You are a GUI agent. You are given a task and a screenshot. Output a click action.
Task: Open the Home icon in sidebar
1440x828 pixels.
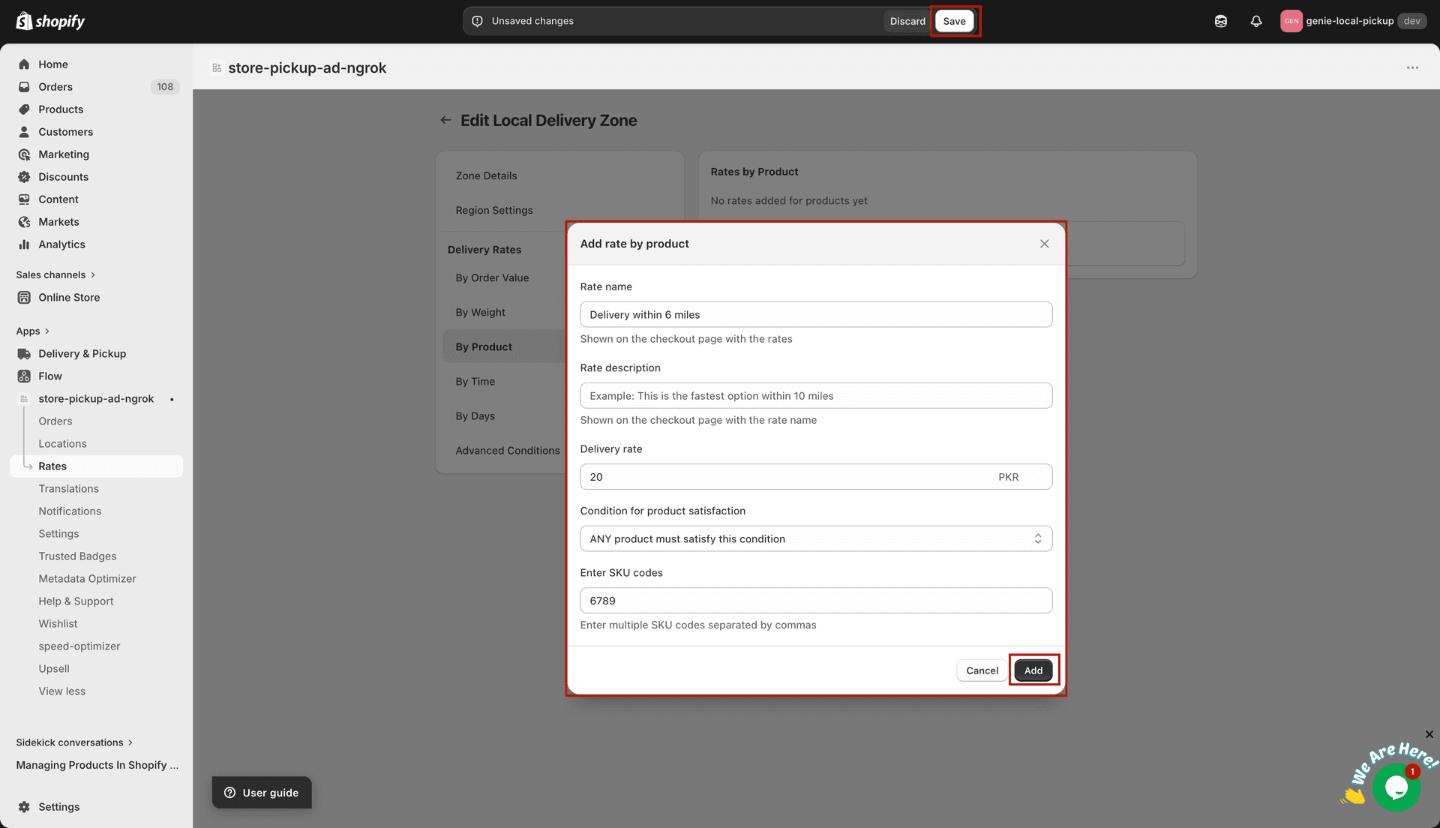[x=24, y=64]
